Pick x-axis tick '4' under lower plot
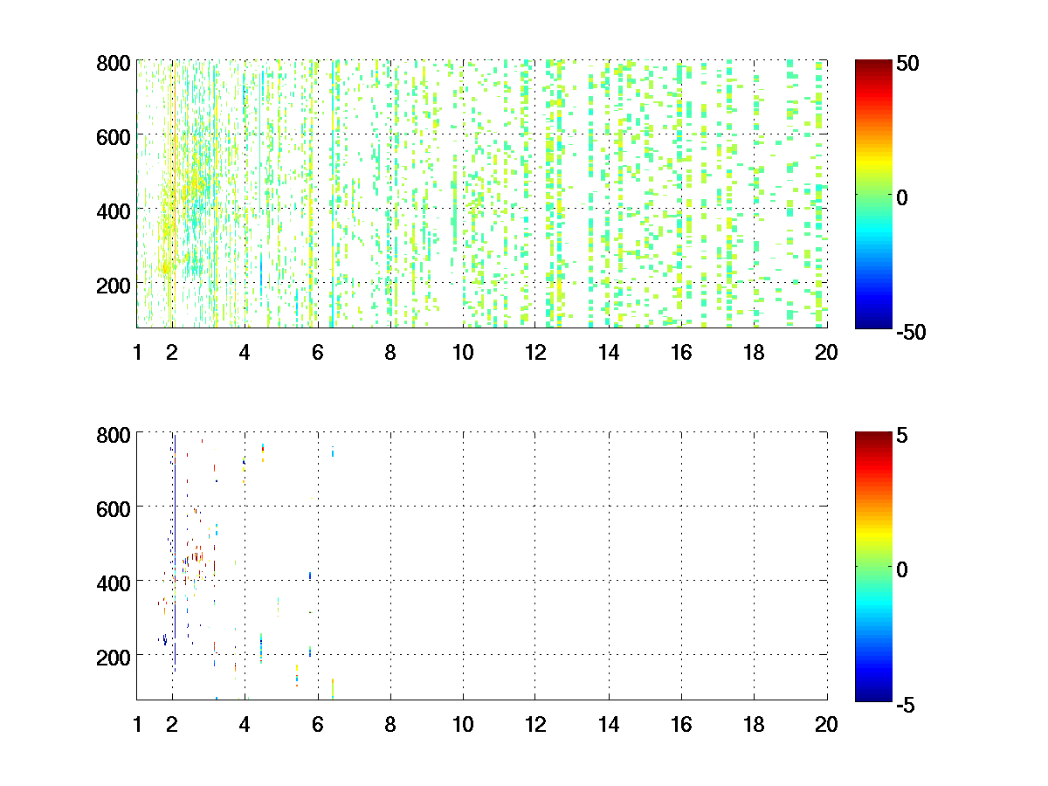 coord(245,724)
